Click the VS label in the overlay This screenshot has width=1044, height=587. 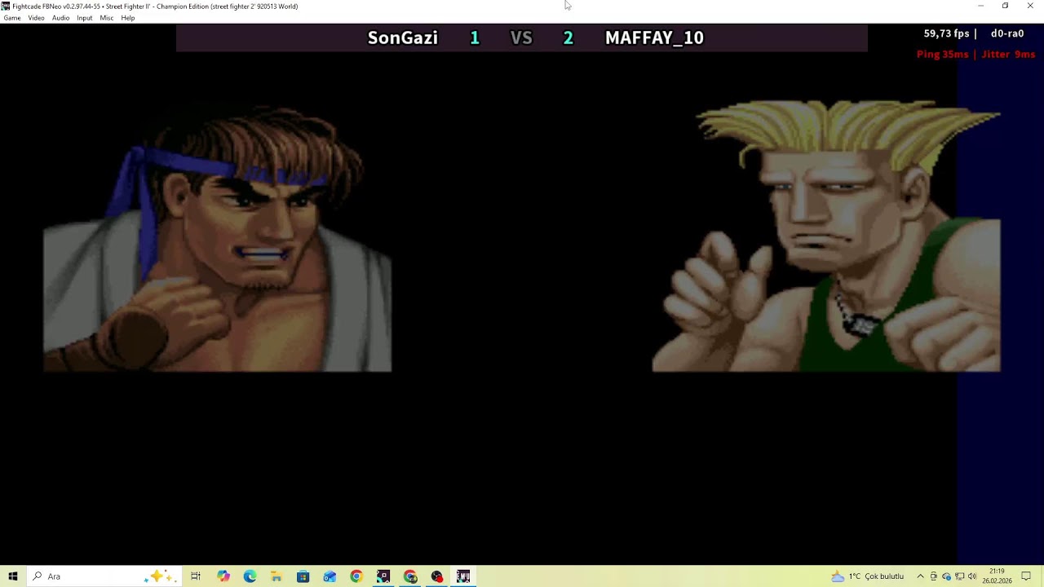click(521, 38)
